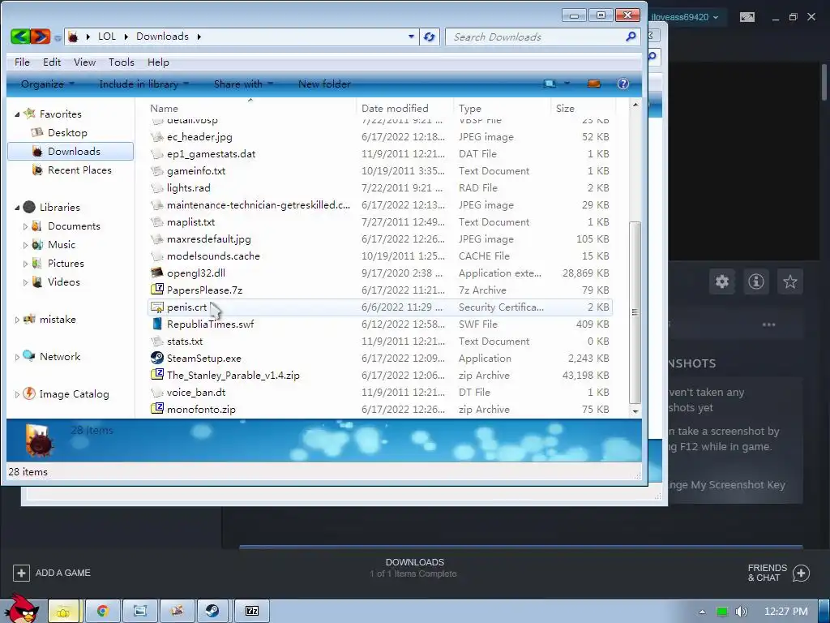Viewport: 830px width, 623px height.
Task: Click the volume speaker tray icon
Action: pos(741,612)
